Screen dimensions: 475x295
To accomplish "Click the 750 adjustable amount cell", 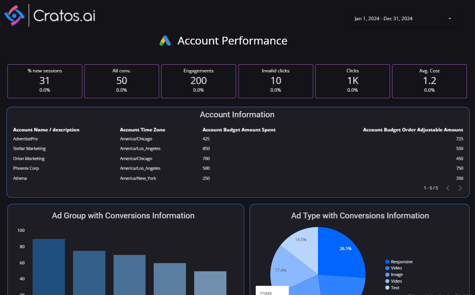I will (460, 168).
